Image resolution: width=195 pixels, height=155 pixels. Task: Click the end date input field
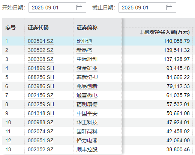[147, 8]
